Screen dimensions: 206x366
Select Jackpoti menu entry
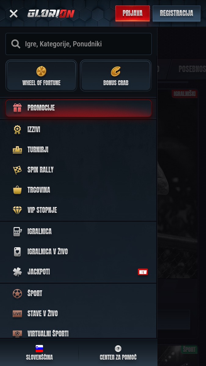click(x=78, y=272)
